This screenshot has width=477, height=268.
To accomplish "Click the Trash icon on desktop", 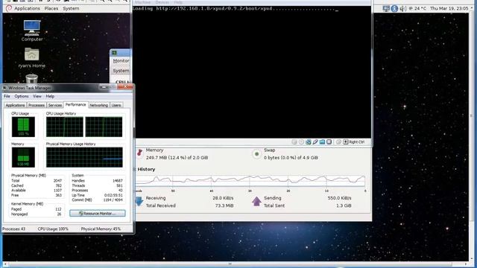I will point(31,78).
